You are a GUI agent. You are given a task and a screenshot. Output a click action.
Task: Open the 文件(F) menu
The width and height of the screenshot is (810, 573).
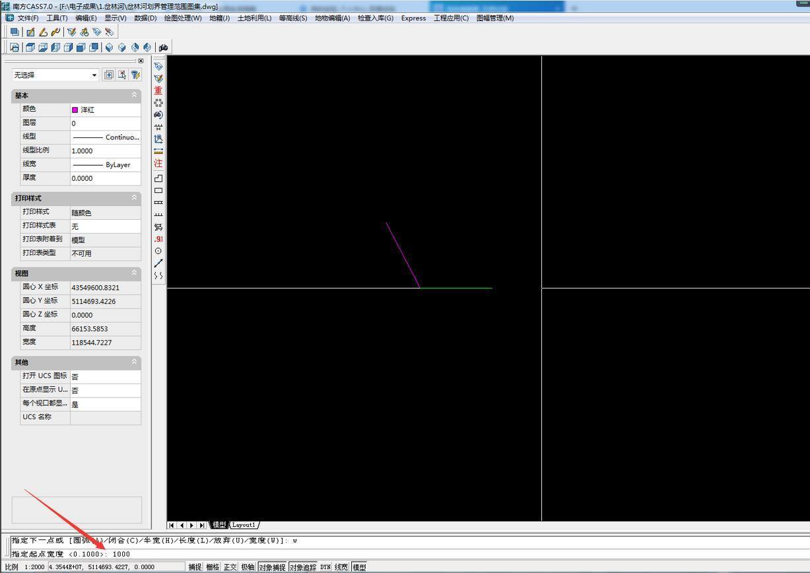tap(28, 18)
